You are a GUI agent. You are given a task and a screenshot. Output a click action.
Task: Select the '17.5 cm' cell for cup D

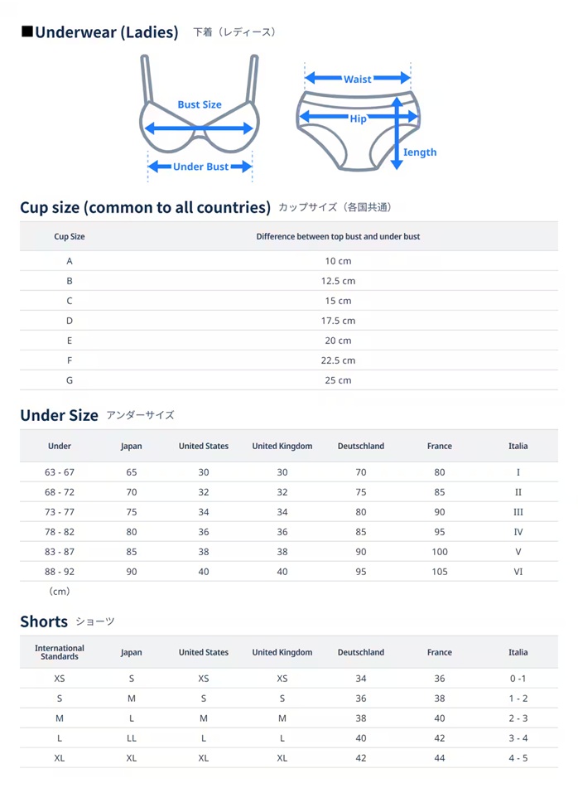point(338,321)
